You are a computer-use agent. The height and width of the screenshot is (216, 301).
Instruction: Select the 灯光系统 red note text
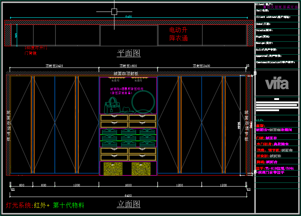19,205
